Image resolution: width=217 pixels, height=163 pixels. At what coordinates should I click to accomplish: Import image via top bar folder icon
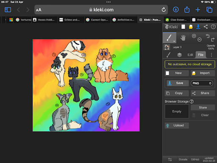(x=191, y=27)
